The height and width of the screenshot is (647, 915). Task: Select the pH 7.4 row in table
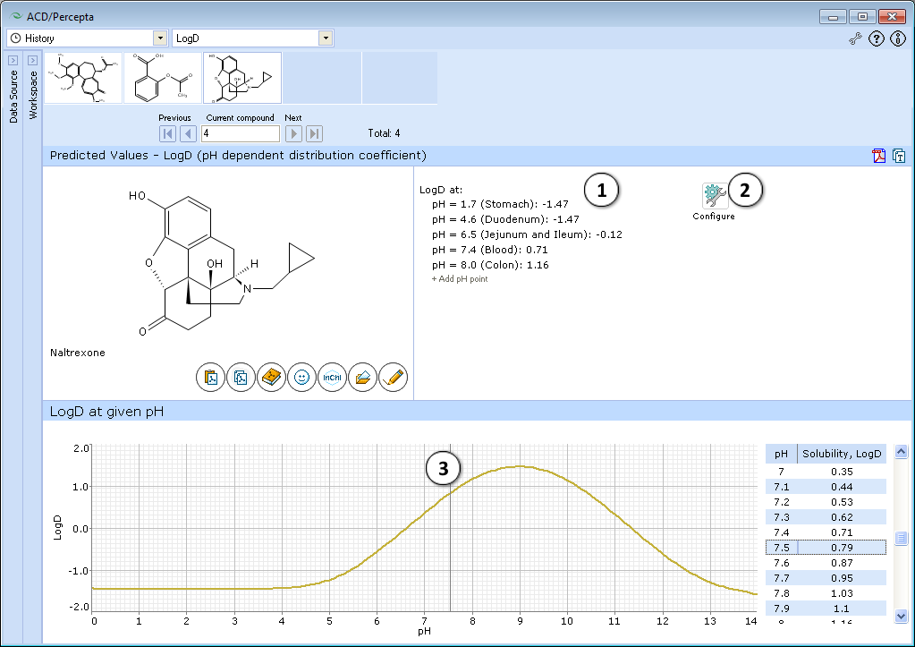pos(826,532)
